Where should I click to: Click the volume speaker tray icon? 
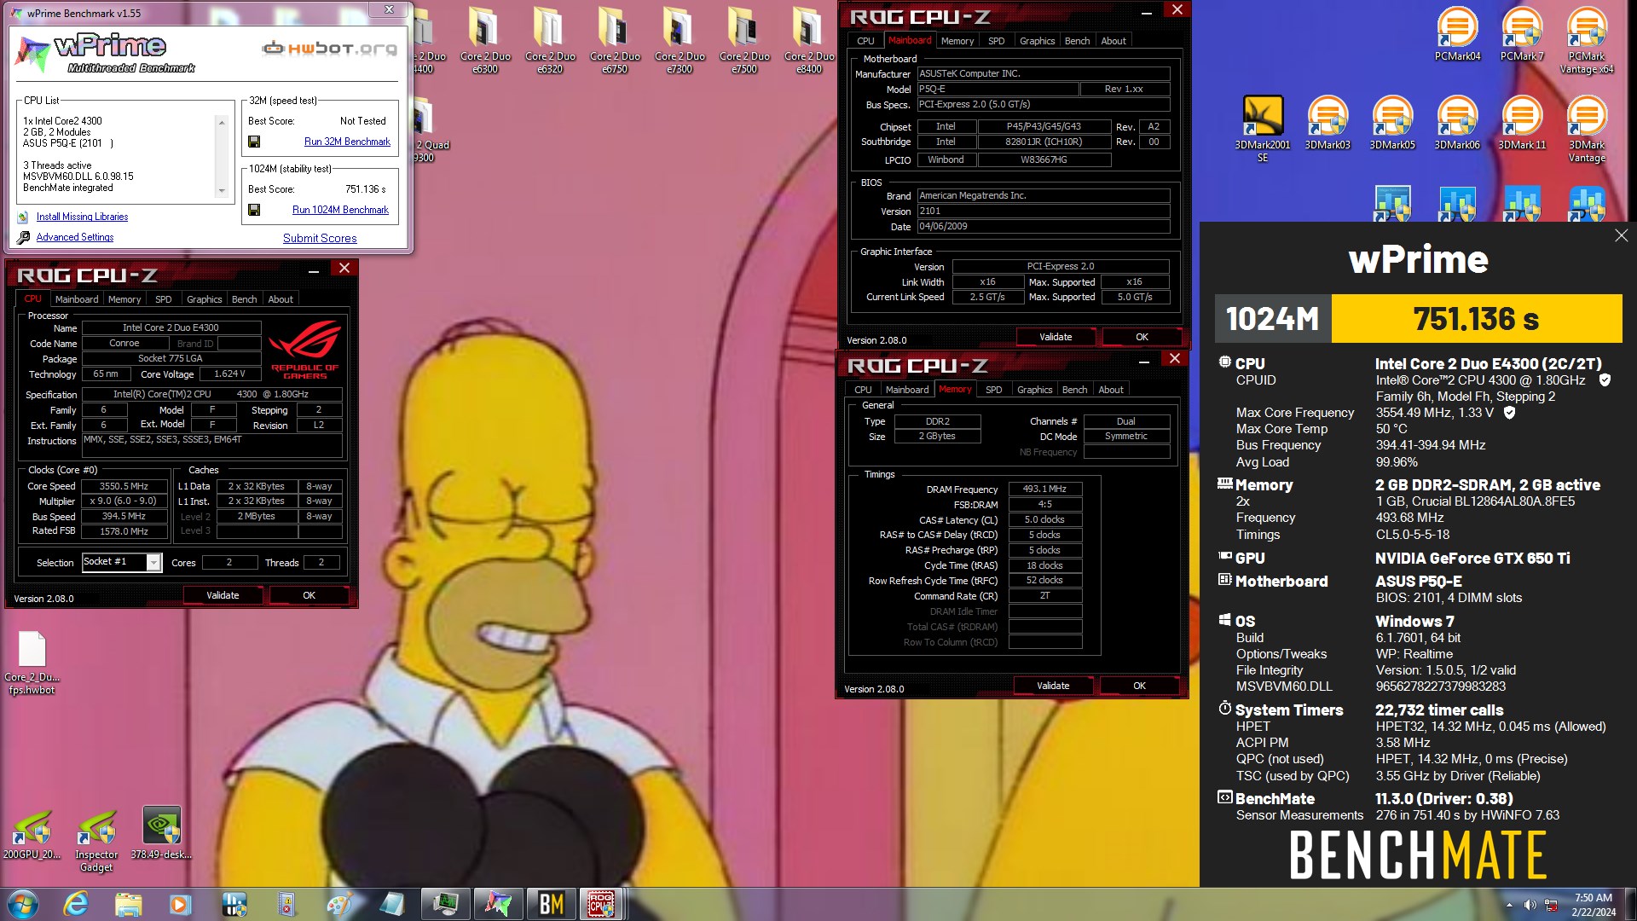click(x=1530, y=905)
